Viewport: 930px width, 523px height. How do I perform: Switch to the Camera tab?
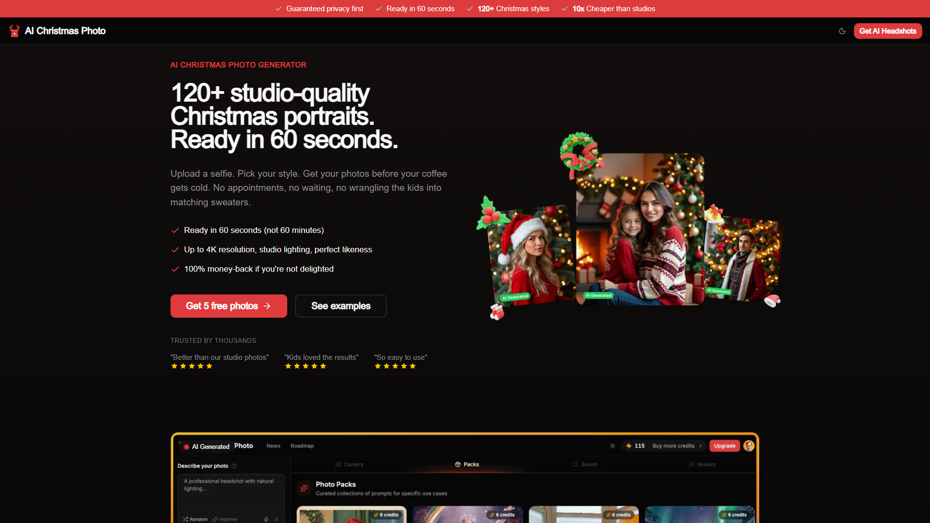pyautogui.click(x=349, y=464)
